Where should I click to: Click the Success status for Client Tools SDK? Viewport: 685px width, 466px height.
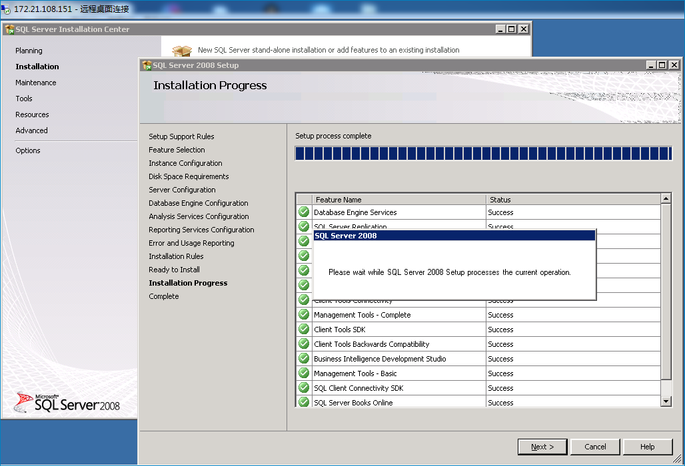(x=500, y=330)
